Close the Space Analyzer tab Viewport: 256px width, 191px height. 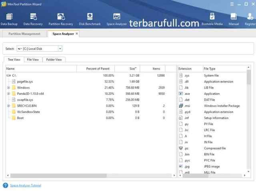tap(77, 34)
